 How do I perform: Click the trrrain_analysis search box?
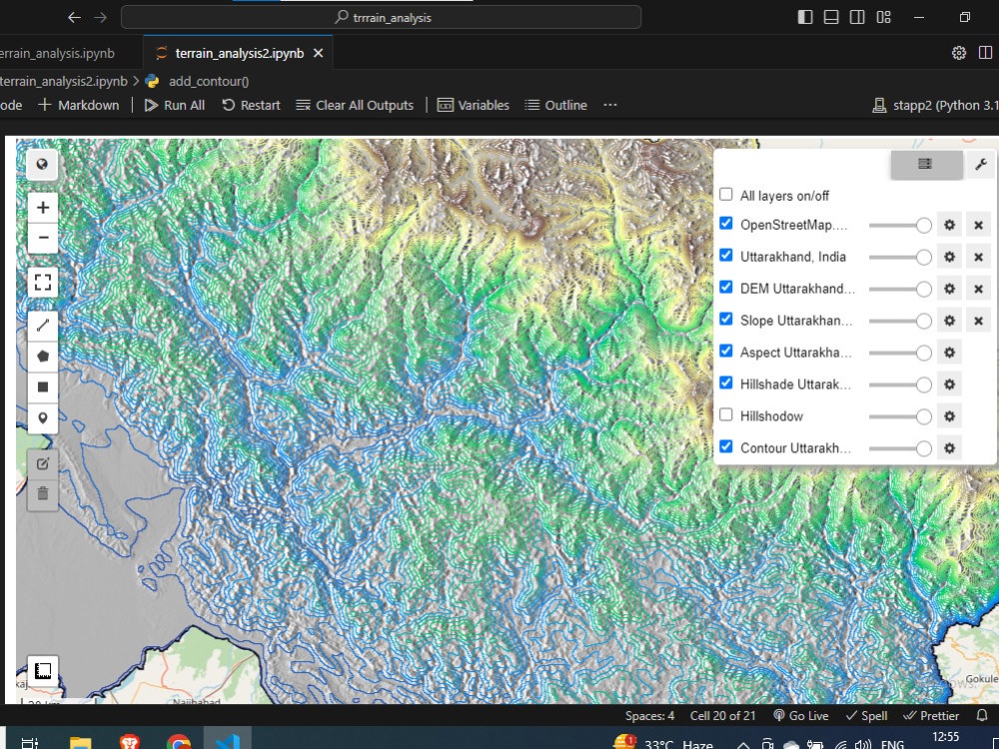click(381, 17)
